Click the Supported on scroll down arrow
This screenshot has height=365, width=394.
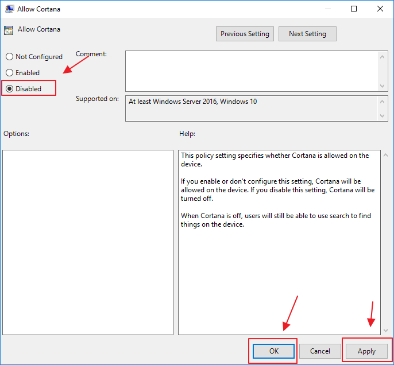tap(382, 115)
